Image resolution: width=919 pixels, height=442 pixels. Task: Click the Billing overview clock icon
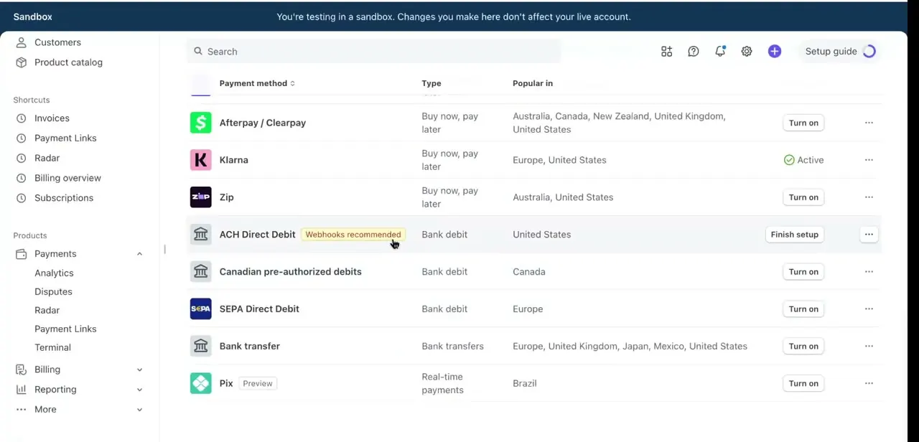(22, 178)
